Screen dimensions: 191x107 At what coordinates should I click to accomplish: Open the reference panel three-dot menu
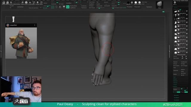[x=35, y=25]
